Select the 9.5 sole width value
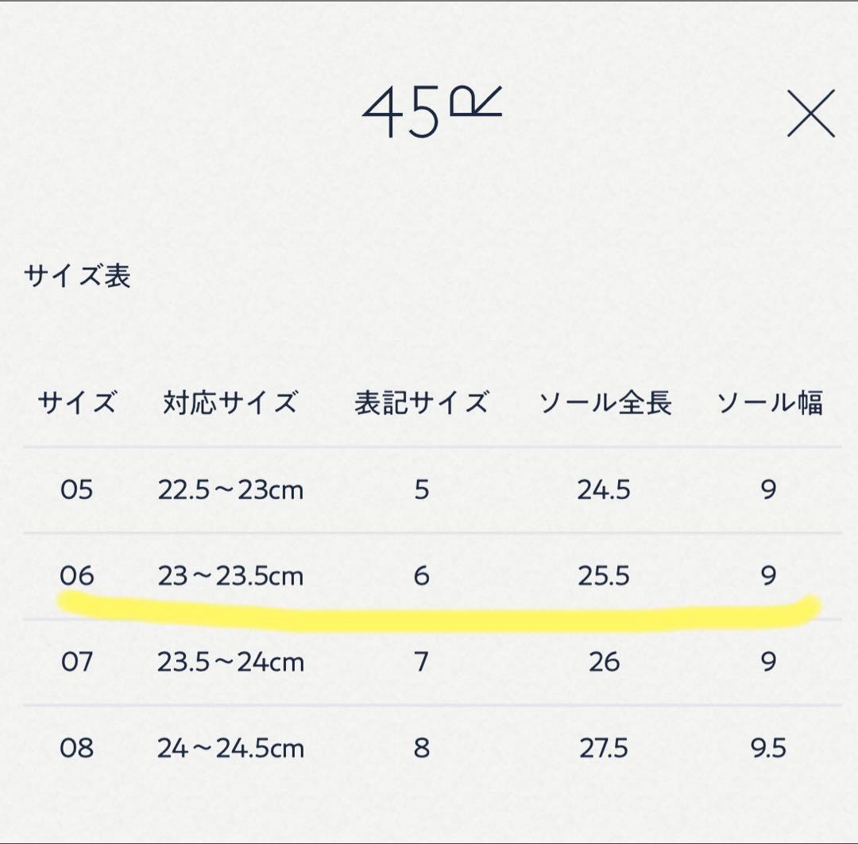858x844 pixels. pyautogui.click(x=767, y=748)
